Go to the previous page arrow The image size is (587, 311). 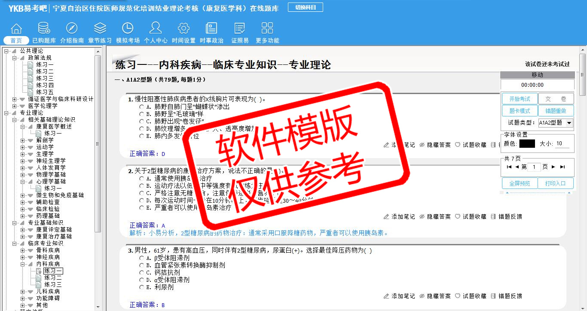[x=517, y=167]
